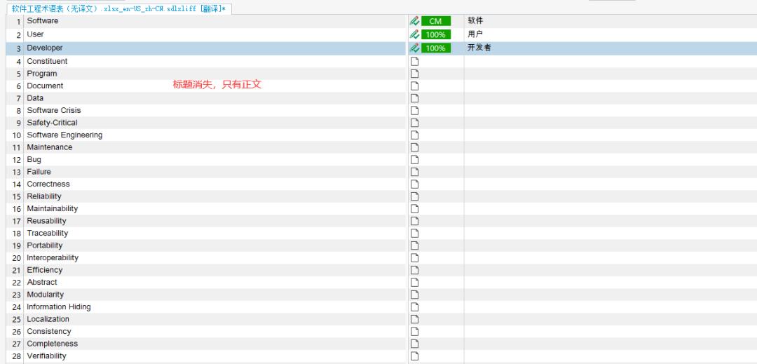Image resolution: width=757 pixels, height=364 pixels.
Task: Select source segment Maintainability
Action: (x=52, y=208)
